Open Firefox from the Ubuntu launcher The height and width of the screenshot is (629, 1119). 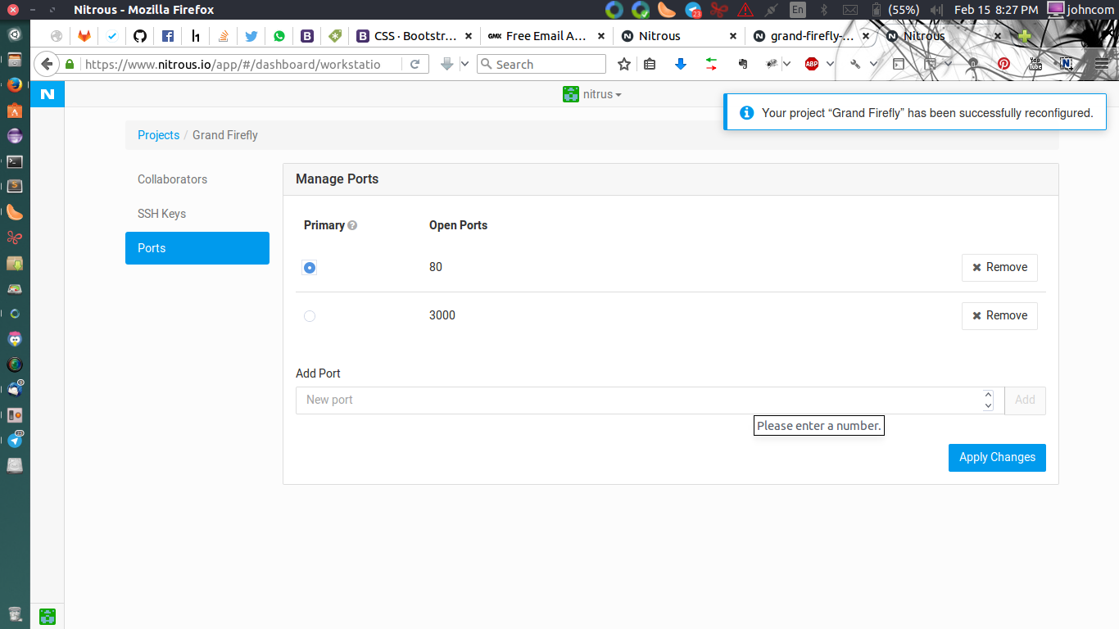15,84
